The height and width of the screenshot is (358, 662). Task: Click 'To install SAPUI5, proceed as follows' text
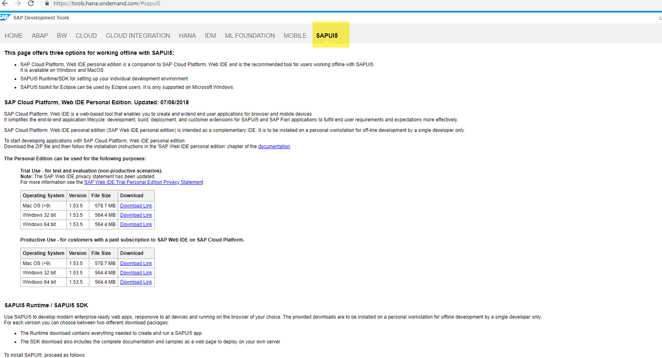click(45, 355)
